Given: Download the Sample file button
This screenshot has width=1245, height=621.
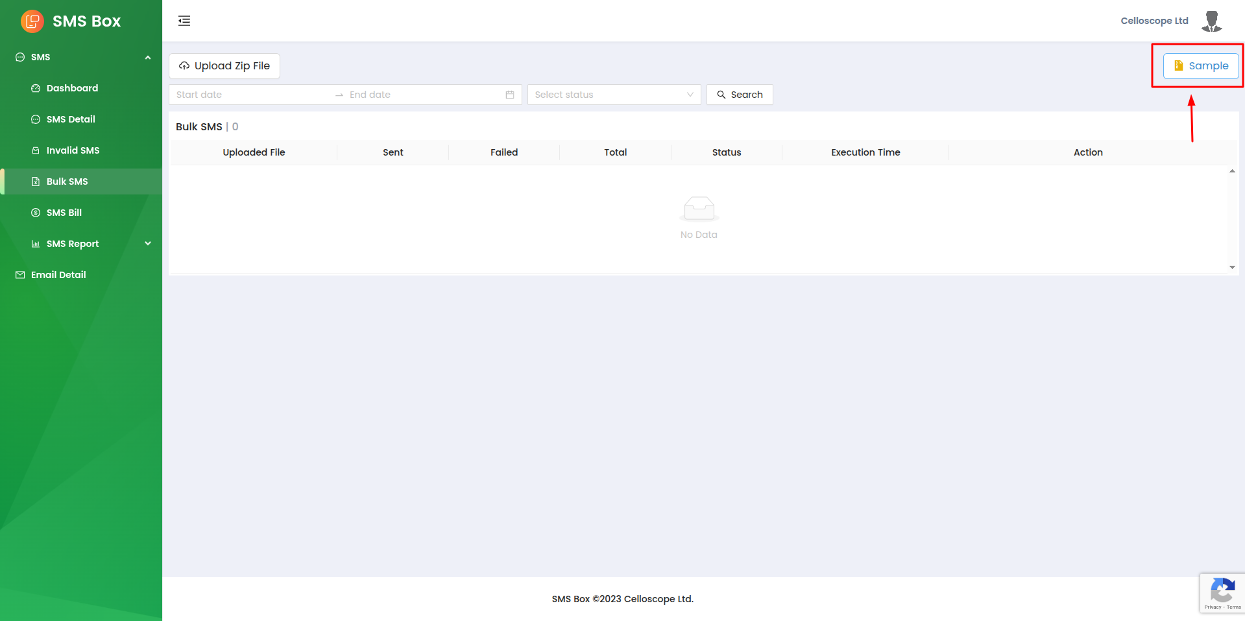Looking at the screenshot, I should coord(1201,66).
